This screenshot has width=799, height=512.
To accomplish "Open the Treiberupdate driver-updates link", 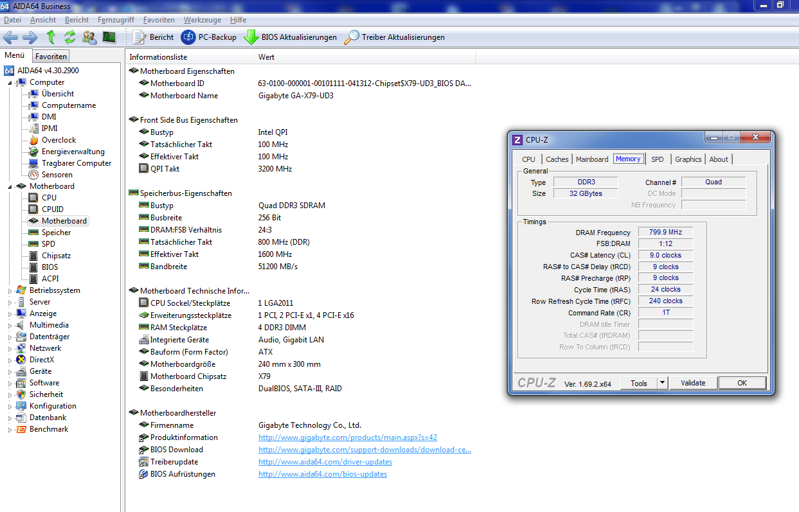I will (325, 462).
